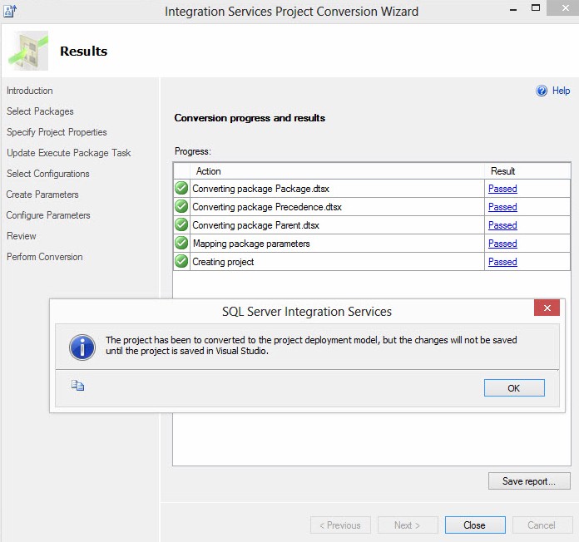Click the blue Help question mark icon
This screenshot has width=579, height=542.
[x=542, y=91]
